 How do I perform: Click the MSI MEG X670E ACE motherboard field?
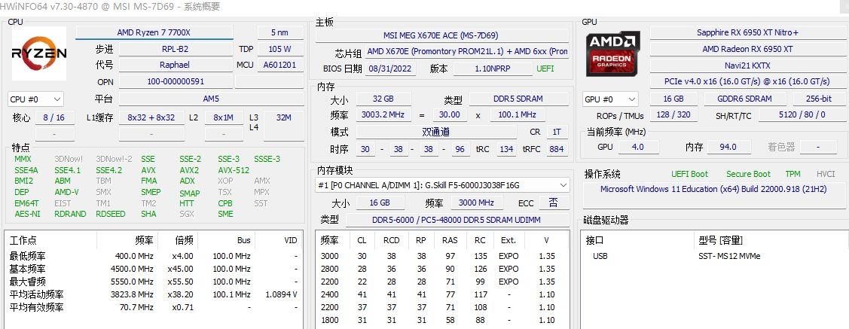click(x=441, y=35)
